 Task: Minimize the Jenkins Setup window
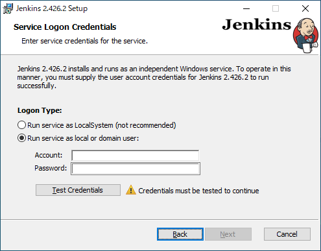[246, 8]
